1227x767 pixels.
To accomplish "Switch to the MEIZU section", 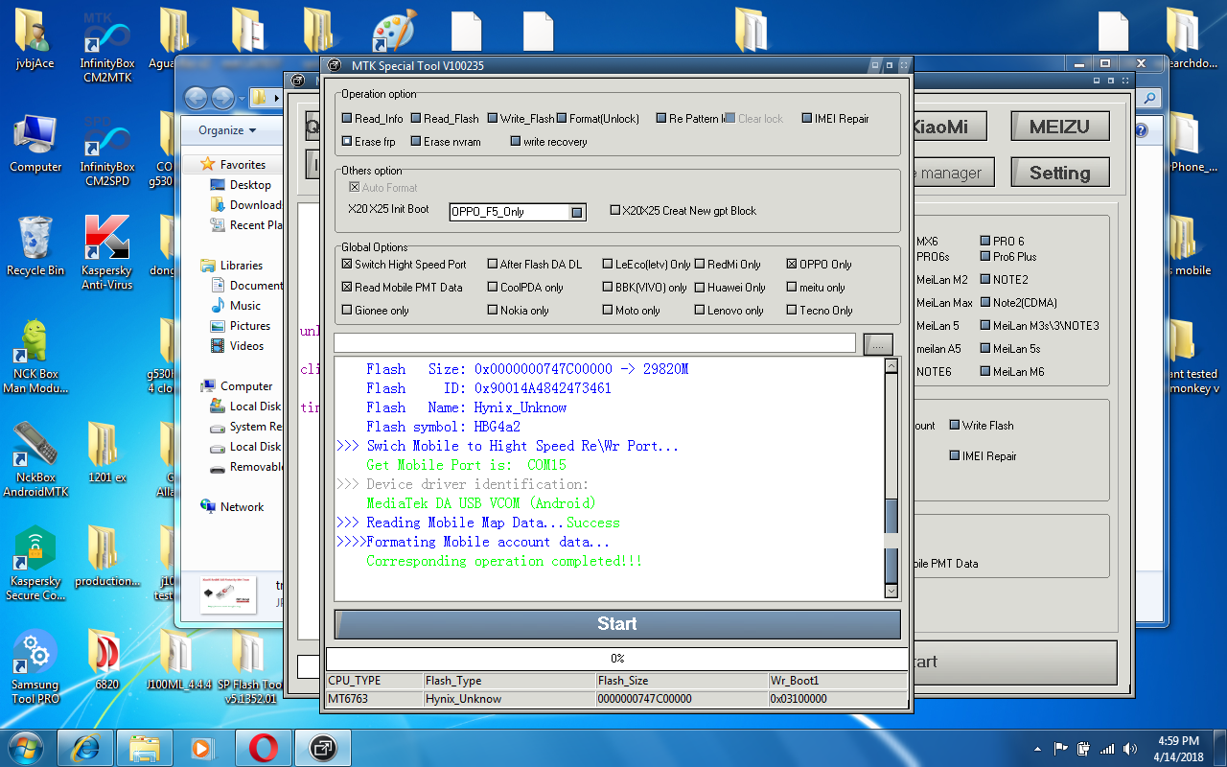I will (1059, 125).
